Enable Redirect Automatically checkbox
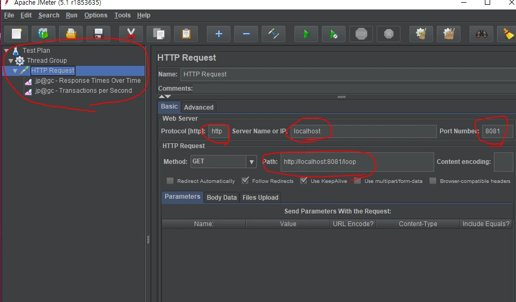This screenshot has width=516, height=302. [x=170, y=181]
